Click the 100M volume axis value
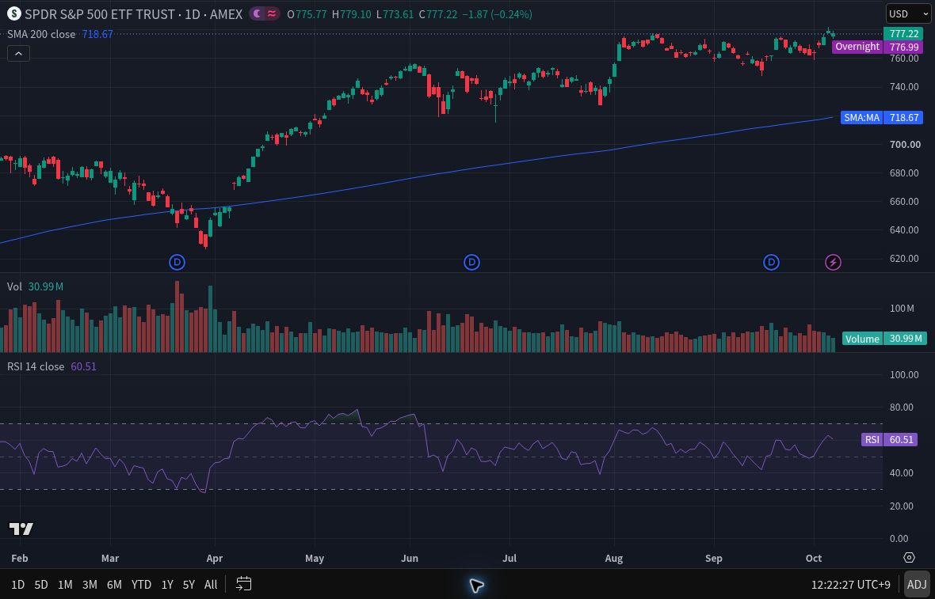This screenshot has width=935, height=599. tap(902, 308)
